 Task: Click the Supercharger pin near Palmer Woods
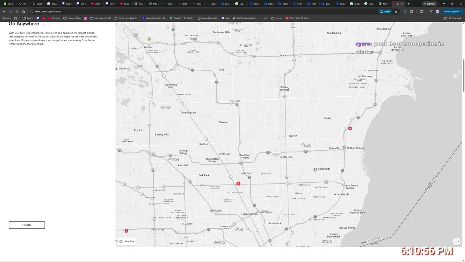[238, 184]
